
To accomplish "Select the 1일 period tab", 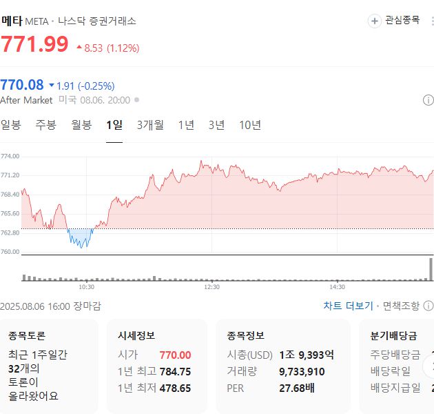I will (x=114, y=125).
